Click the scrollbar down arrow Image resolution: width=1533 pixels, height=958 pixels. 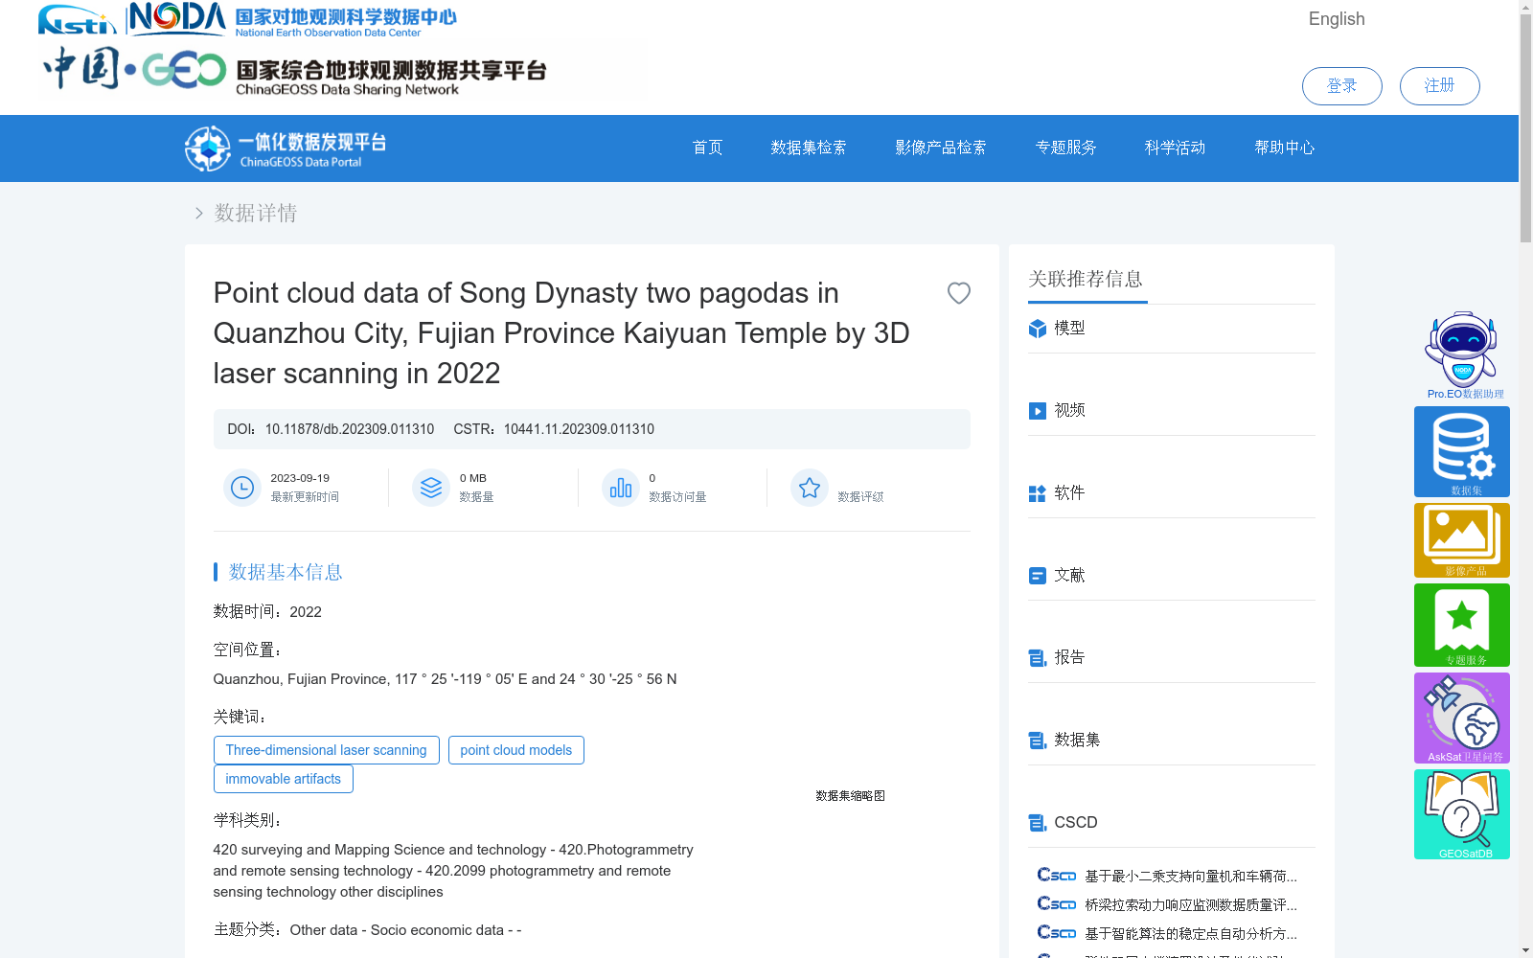coord(1525,950)
